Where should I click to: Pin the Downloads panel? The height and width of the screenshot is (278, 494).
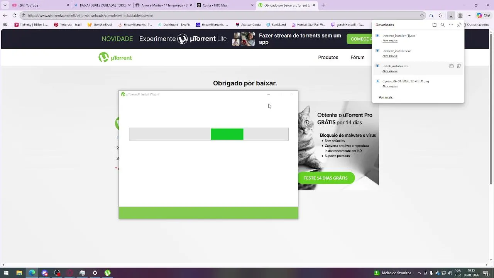pyautogui.click(x=459, y=25)
